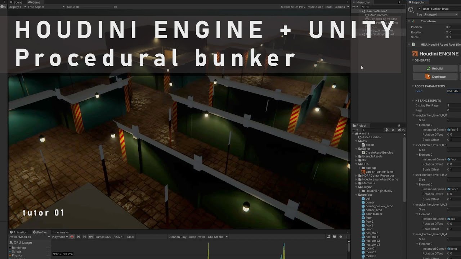The height and width of the screenshot is (259, 461).
Task: Select the corner prefab
Action: (x=368, y=203)
